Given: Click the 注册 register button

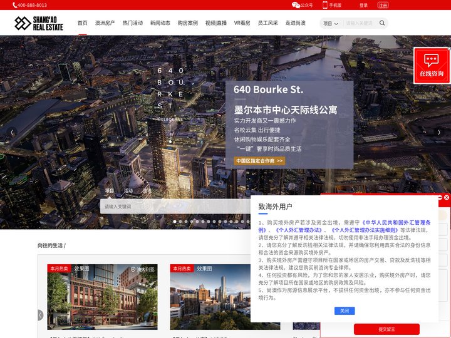Looking at the screenshot, I should pos(383,5).
